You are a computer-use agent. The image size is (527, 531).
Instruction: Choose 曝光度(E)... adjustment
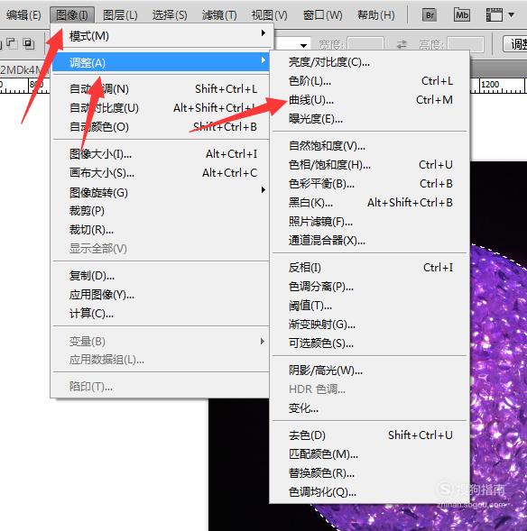tap(370, 119)
